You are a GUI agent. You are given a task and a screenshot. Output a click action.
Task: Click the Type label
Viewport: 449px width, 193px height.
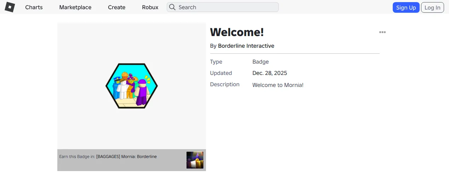tap(216, 62)
